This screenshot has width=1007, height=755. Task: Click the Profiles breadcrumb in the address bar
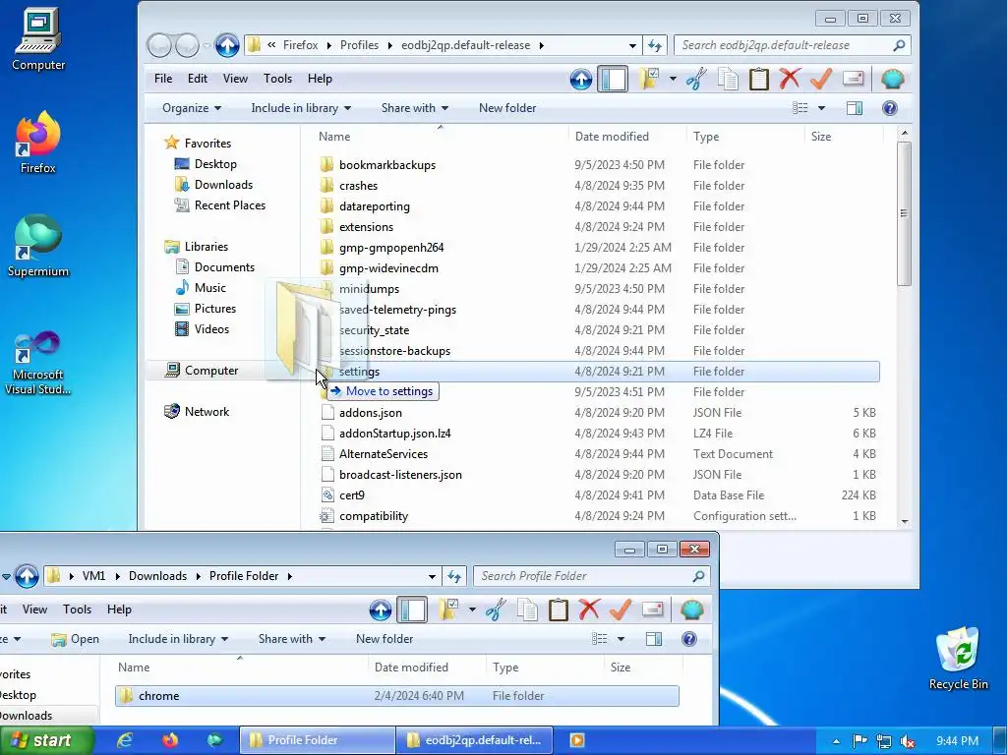point(359,45)
